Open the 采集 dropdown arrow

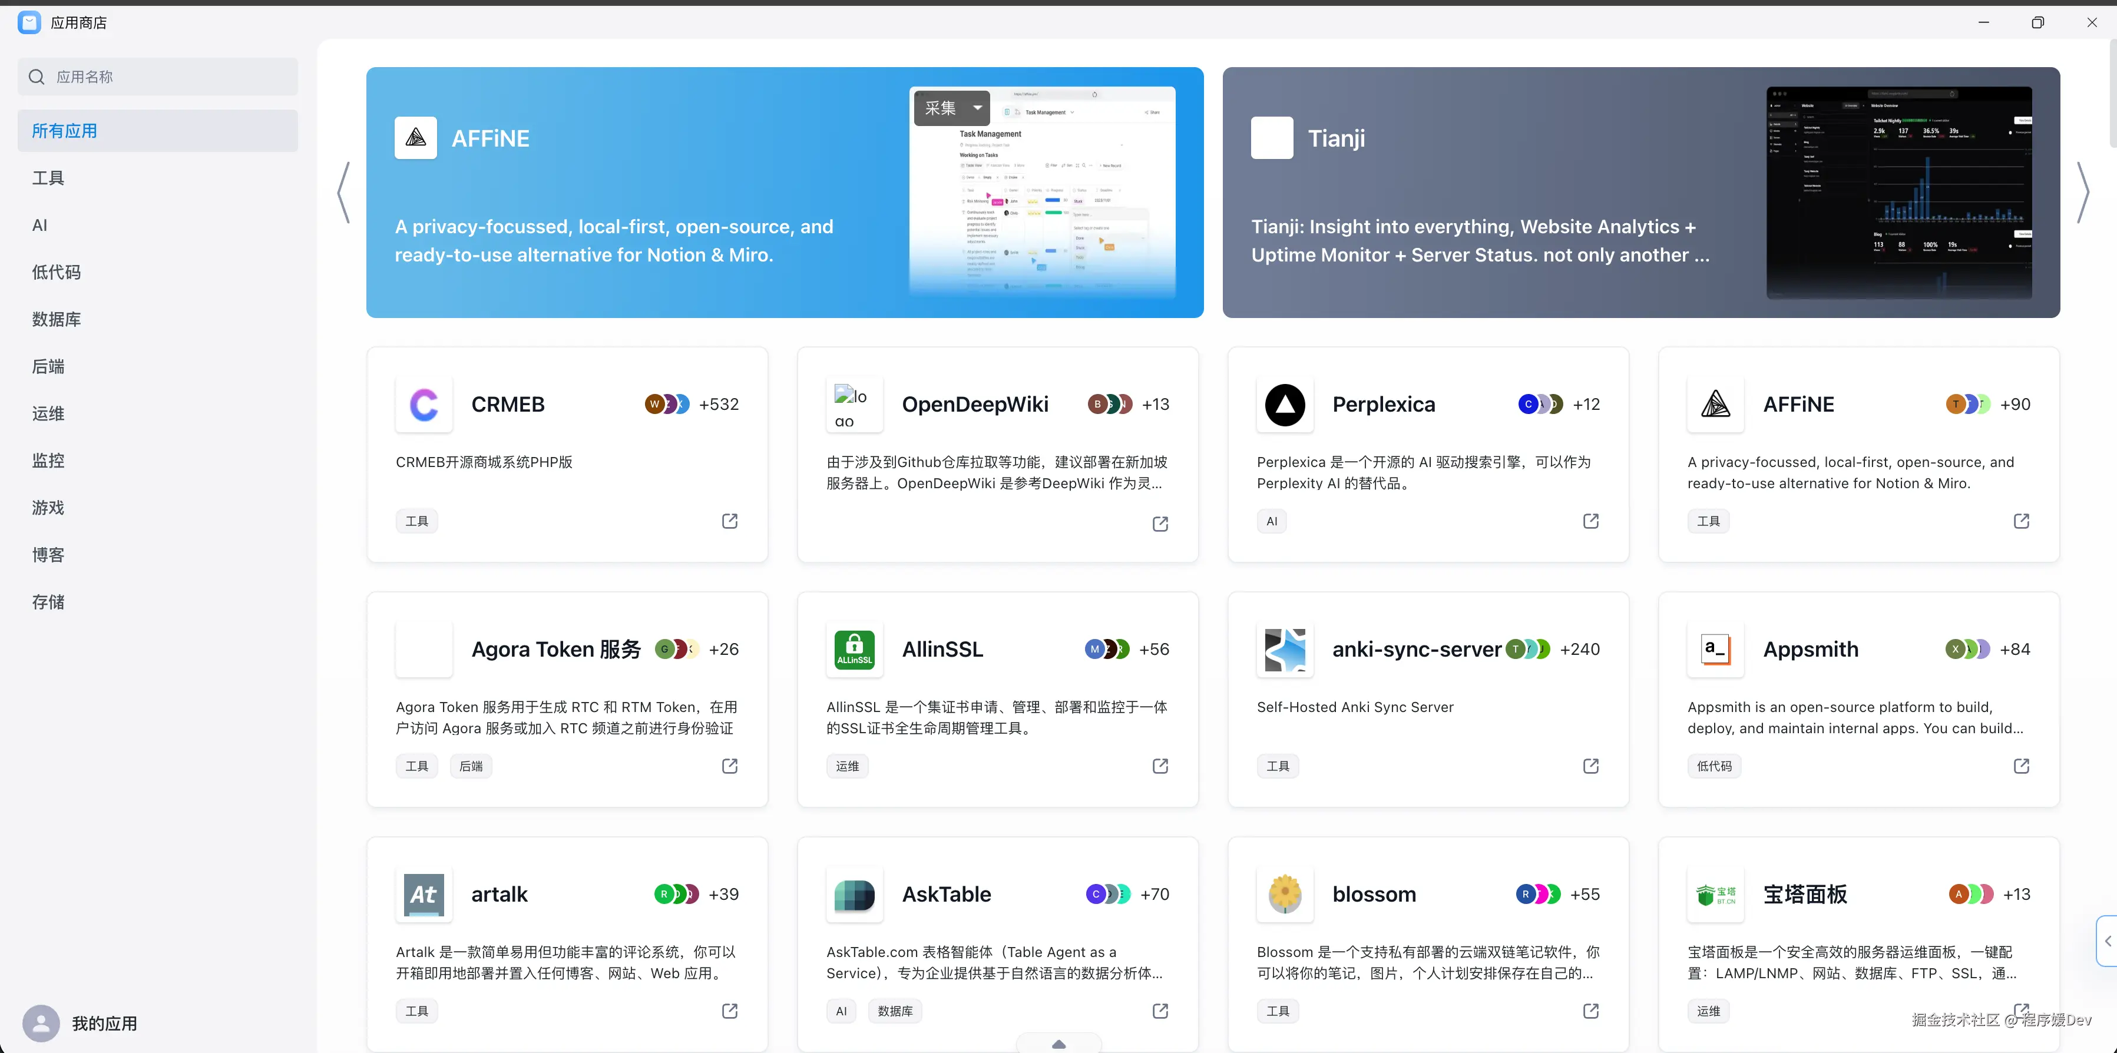pos(977,108)
